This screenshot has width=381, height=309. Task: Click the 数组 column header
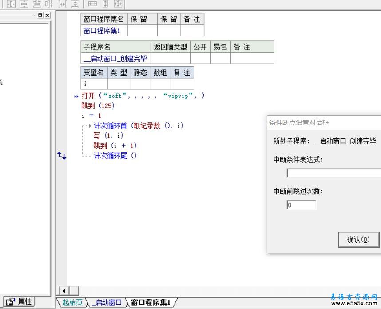(x=161, y=72)
